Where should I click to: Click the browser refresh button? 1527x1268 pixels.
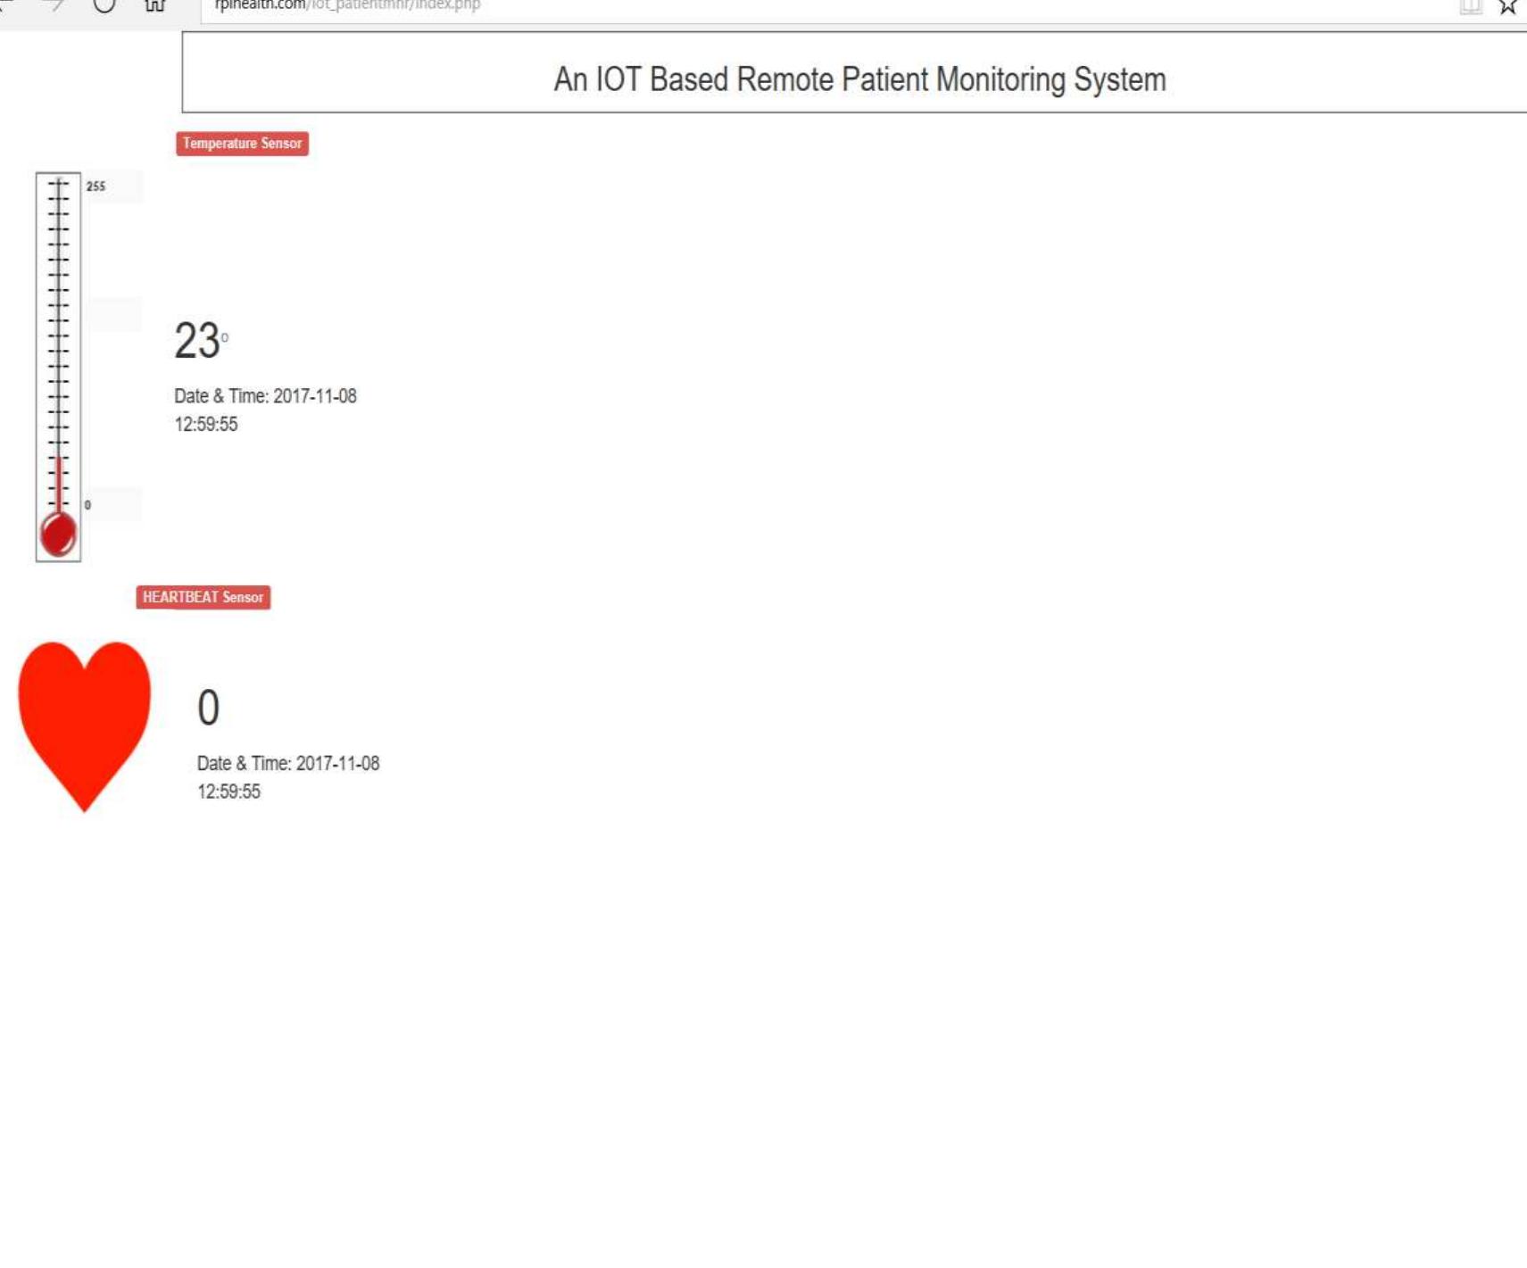click(104, 4)
